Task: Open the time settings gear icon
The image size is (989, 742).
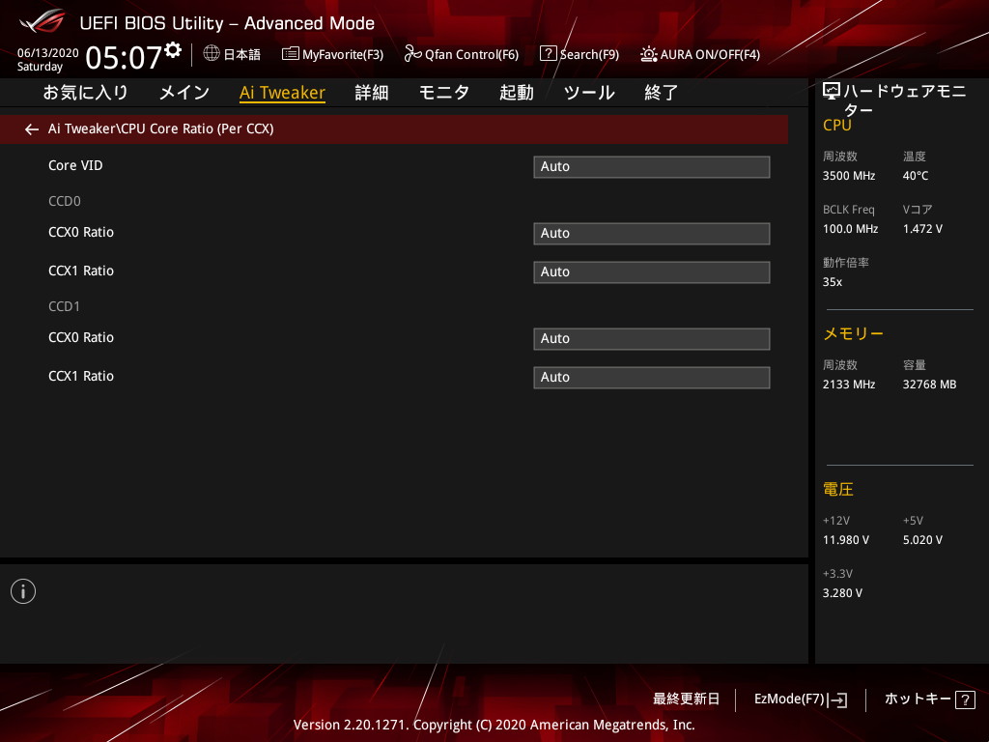Action: [x=173, y=49]
